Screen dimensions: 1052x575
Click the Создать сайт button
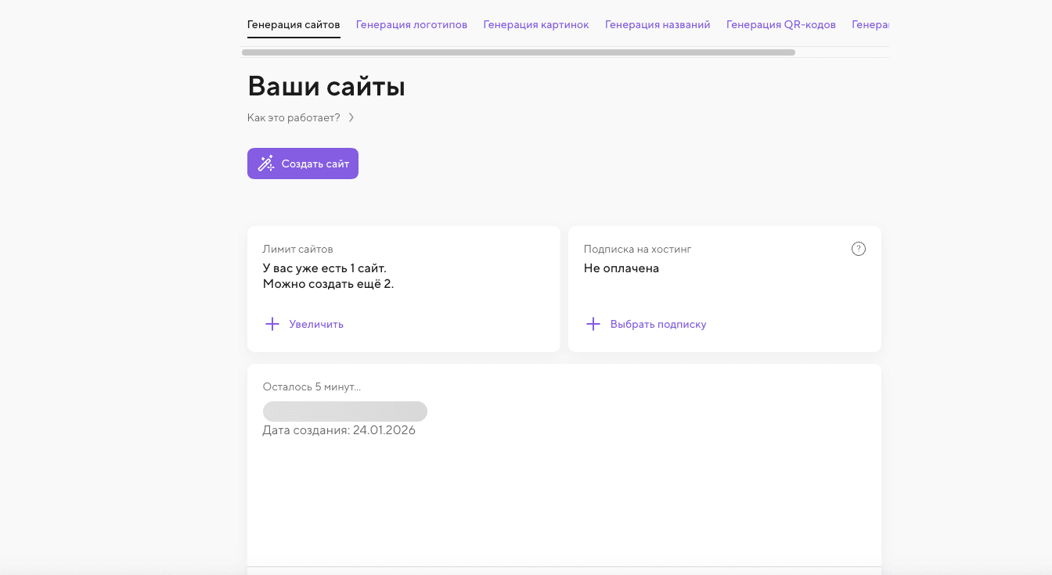click(x=303, y=164)
